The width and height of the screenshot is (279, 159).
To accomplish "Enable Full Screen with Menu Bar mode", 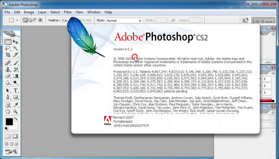I will [12, 144].
